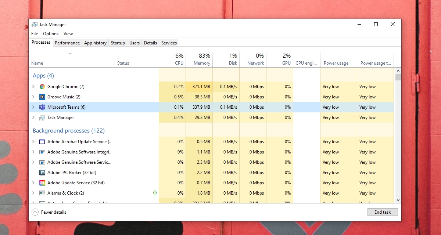Collapse view with Fewer details
Viewport: 441px width, 235px height.
click(x=49, y=212)
